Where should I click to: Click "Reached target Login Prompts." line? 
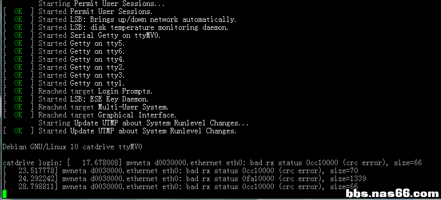95,91
